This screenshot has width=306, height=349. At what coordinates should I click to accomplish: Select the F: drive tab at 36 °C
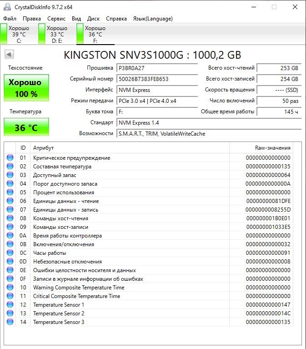95,34
